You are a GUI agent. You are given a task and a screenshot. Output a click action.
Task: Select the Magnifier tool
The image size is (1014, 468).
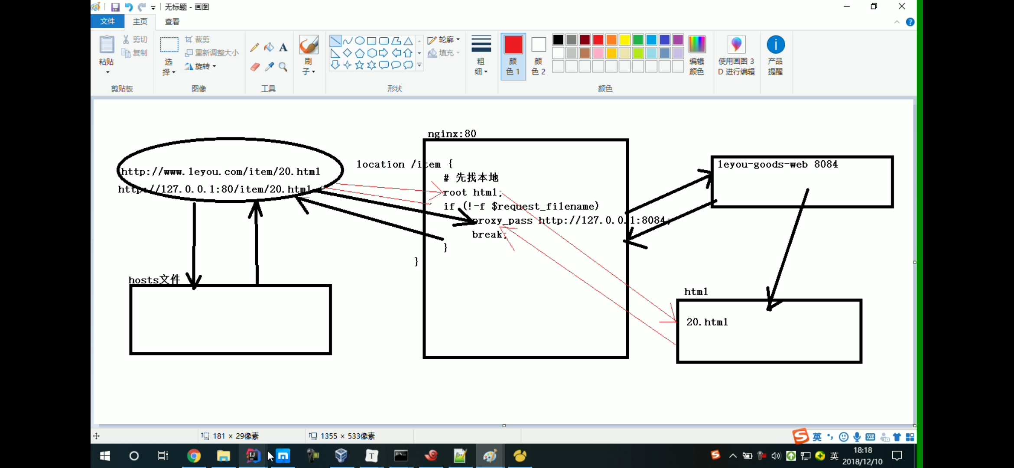point(283,66)
